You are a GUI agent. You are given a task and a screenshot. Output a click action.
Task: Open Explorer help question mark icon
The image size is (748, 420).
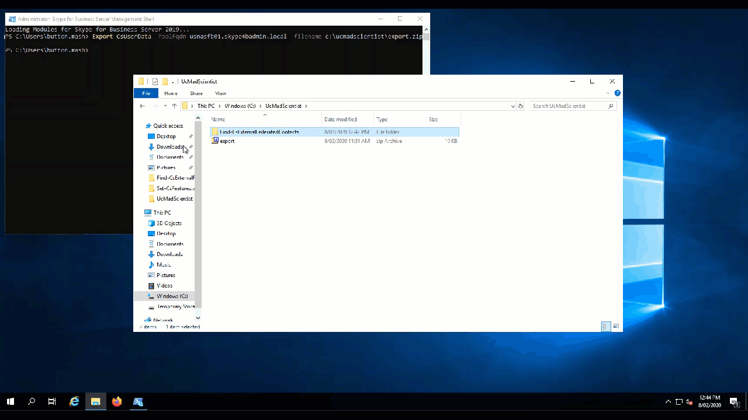tap(617, 93)
